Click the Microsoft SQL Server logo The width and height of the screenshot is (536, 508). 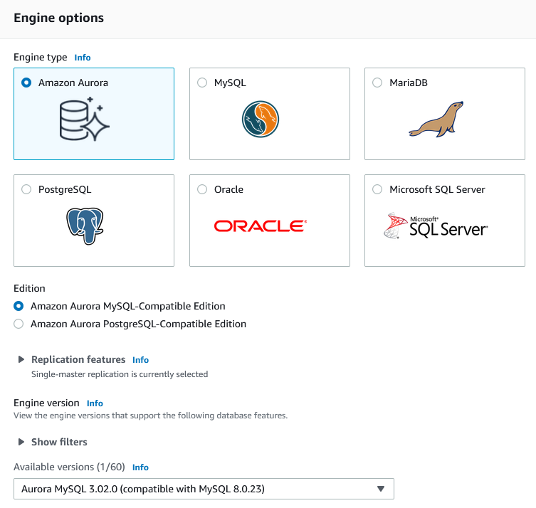click(436, 226)
